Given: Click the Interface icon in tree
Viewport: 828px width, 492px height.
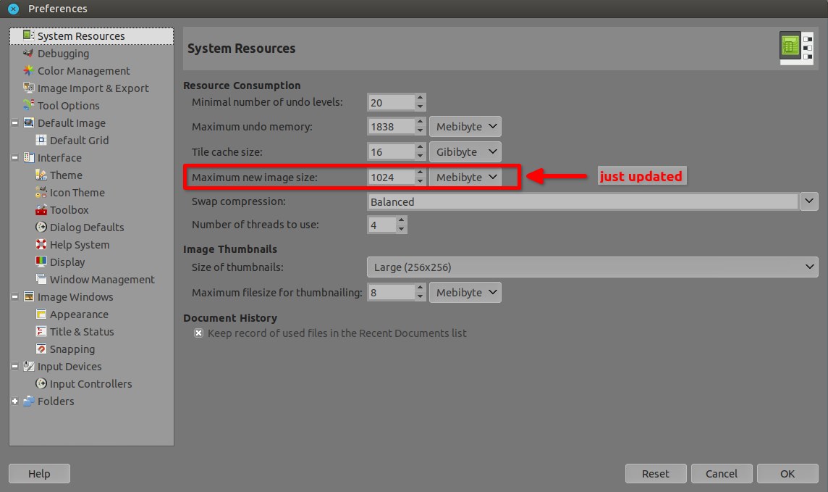Looking at the screenshot, I should pyautogui.click(x=28, y=157).
